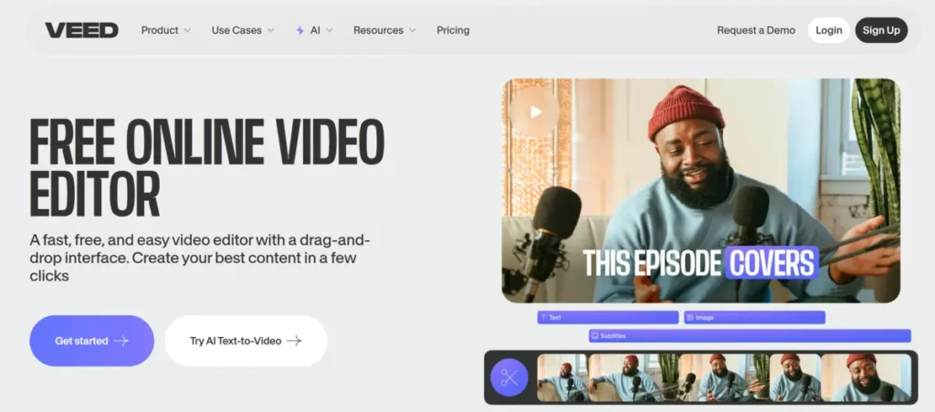This screenshot has width=935, height=412.
Task: Select the Image track in timeline
Action: (x=754, y=318)
